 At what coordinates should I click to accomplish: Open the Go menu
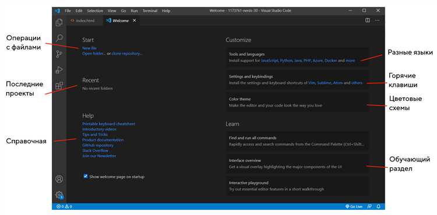pyautogui.click(x=124, y=11)
